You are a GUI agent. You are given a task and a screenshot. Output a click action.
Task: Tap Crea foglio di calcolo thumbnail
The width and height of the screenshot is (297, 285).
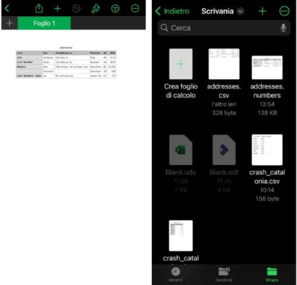pos(181,64)
